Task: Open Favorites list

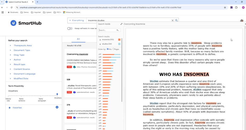Action: (x=17, y=108)
